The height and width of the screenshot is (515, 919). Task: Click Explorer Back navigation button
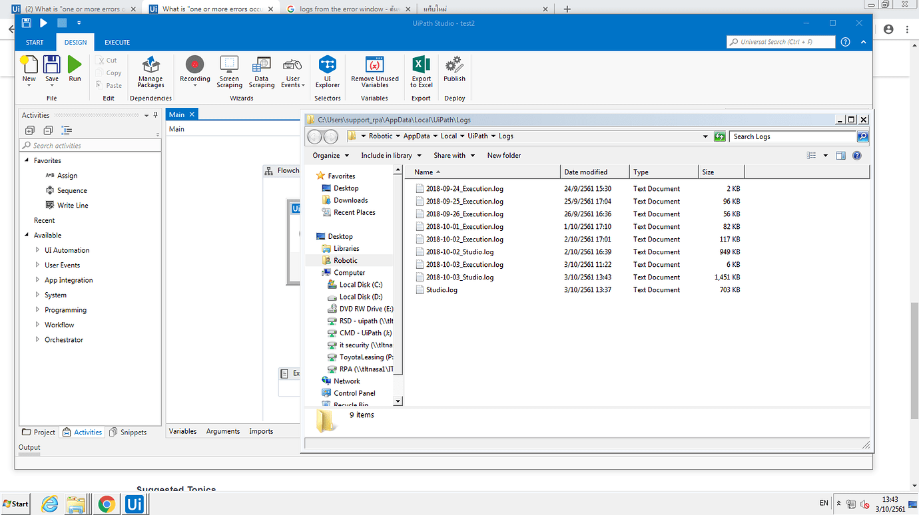point(315,136)
